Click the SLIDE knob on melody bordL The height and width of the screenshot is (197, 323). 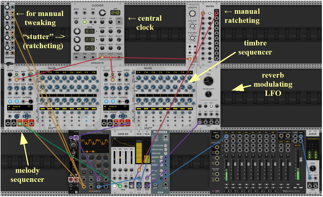[x=31, y=88]
